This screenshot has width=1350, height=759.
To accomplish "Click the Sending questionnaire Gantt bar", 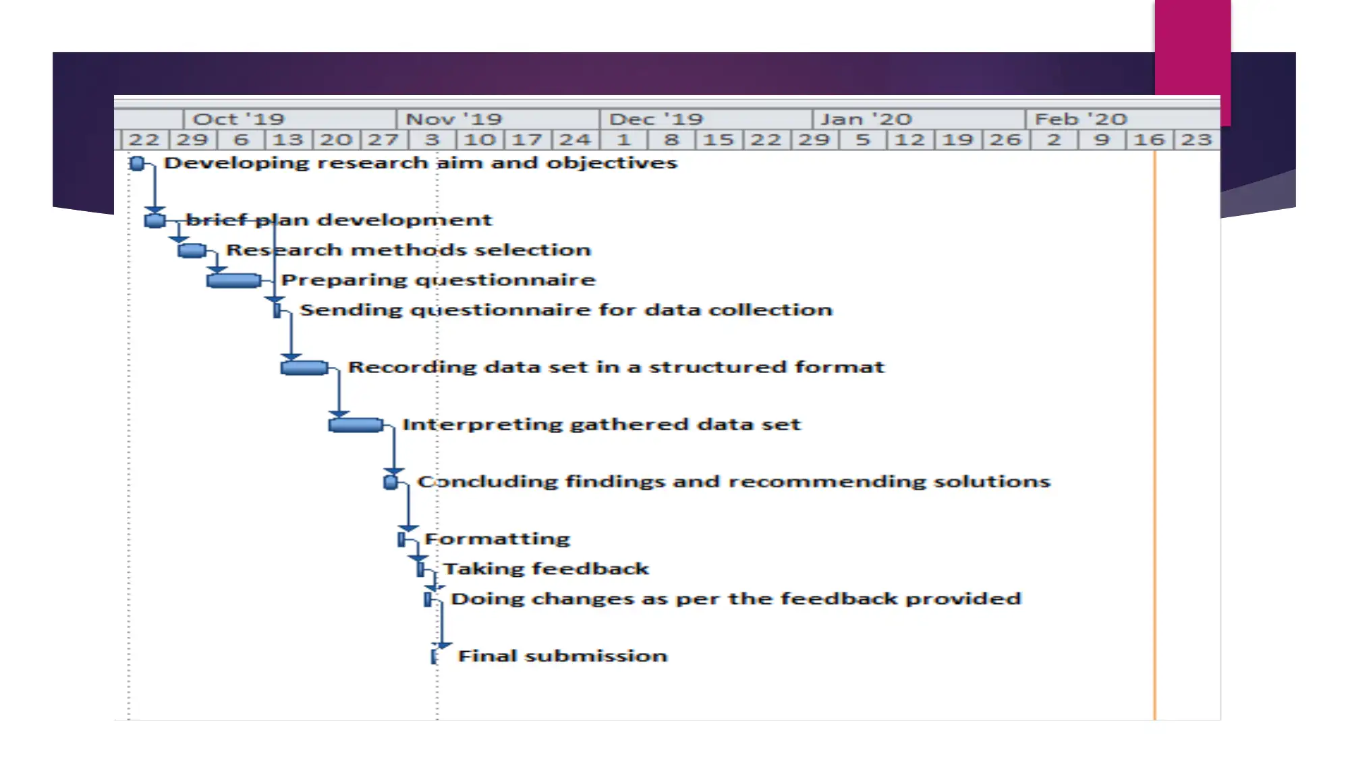I will coord(277,310).
